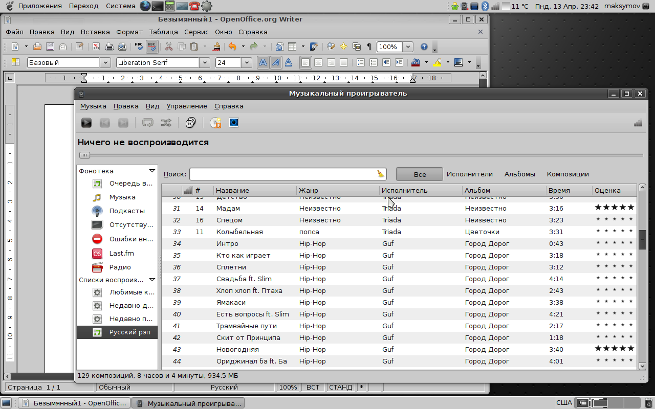Open paragraph style dropdown Базовый

[x=105, y=62]
